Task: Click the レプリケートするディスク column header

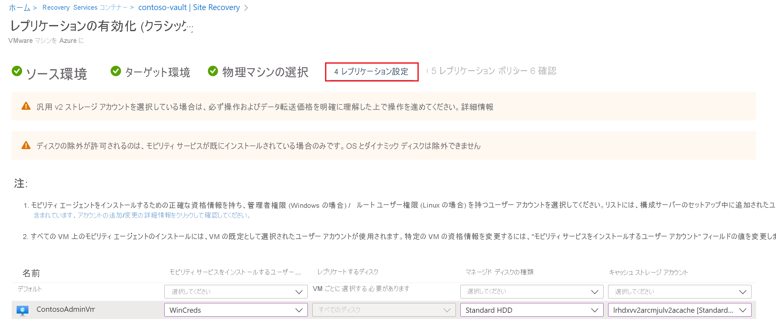Action: (x=348, y=272)
